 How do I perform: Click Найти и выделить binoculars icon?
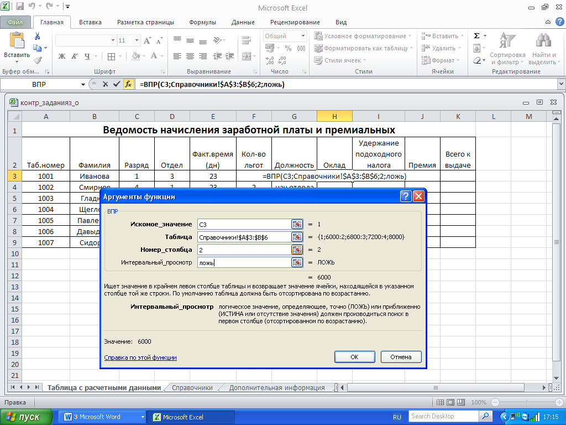(x=543, y=49)
